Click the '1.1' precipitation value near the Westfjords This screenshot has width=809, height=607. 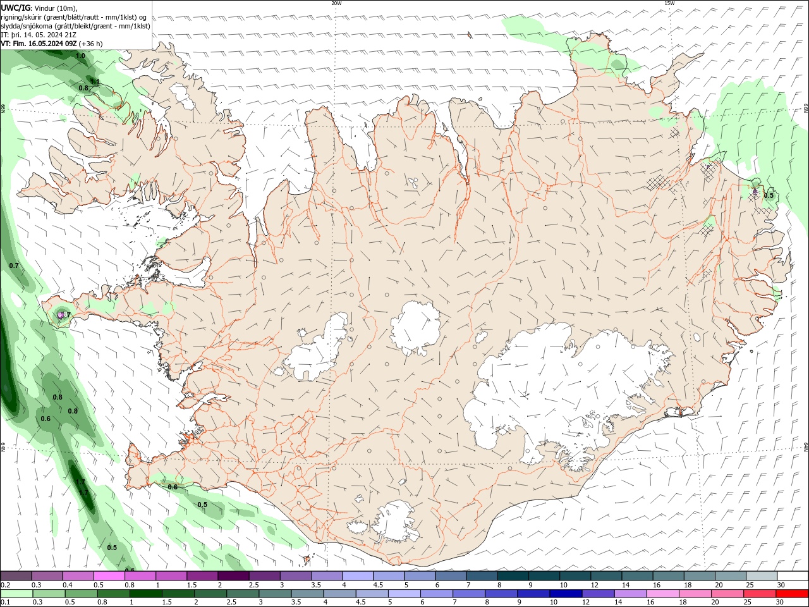95,82
